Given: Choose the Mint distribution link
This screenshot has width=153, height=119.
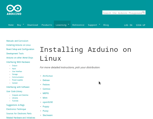Looking at the screenshot, I should (x=45, y=98).
